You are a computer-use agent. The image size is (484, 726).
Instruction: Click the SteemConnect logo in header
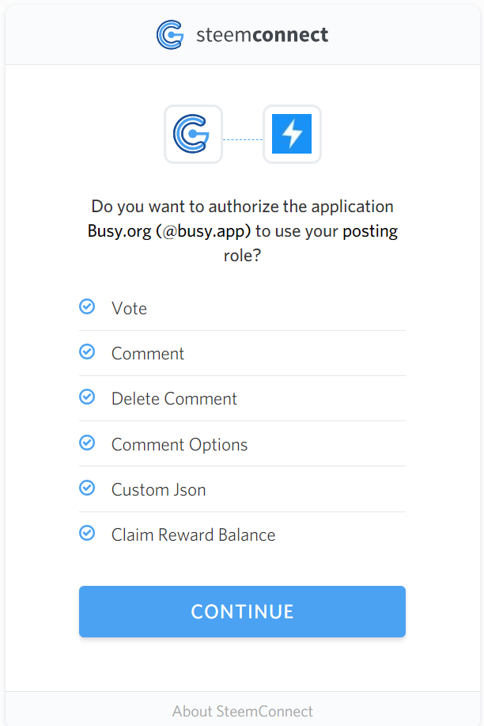[x=170, y=35]
